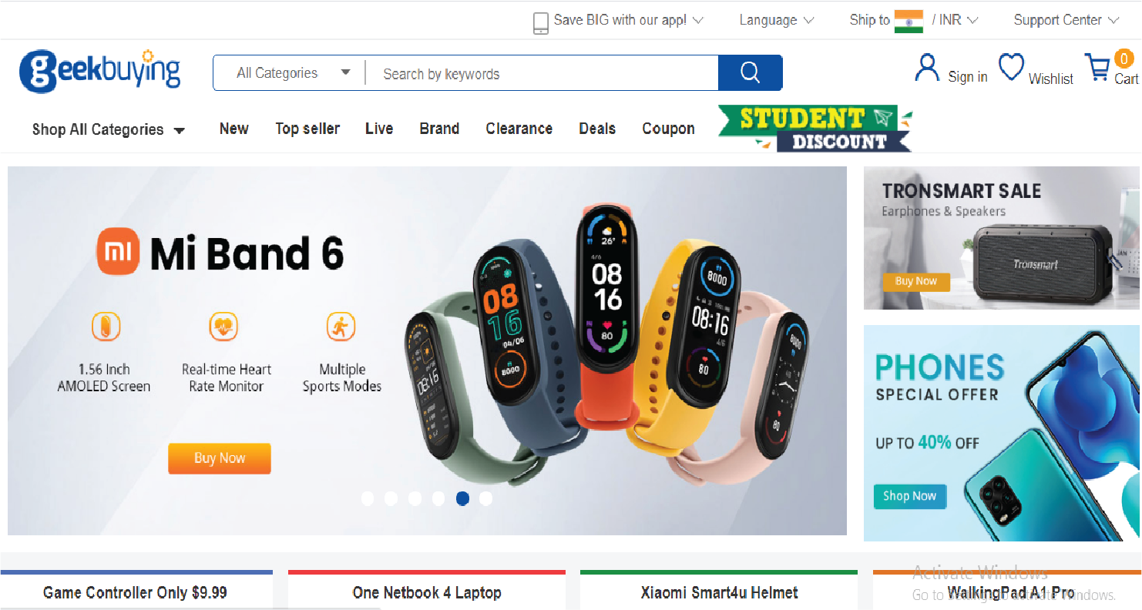This screenshot has width=1142, height=610.
Task: Select the active blue carousel dot
Action: (x=462, y=498)
